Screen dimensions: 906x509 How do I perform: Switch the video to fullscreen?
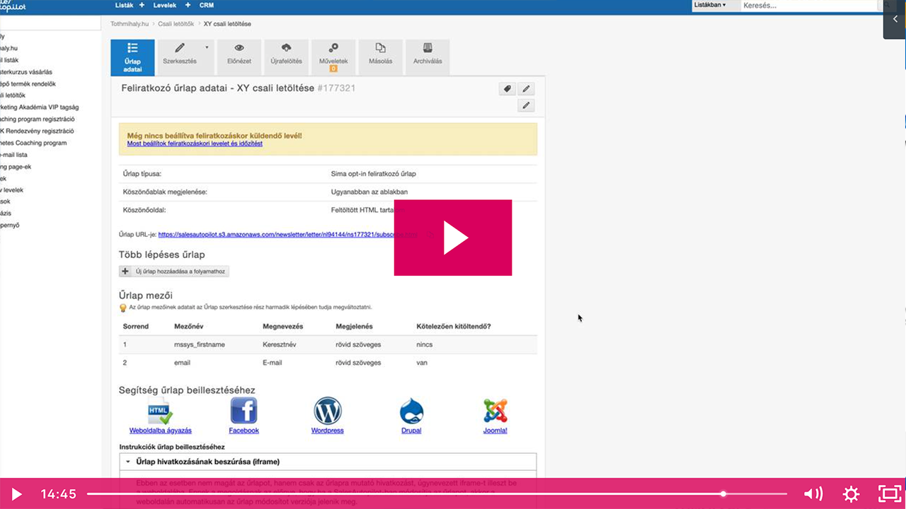click(x=889, y=494)
